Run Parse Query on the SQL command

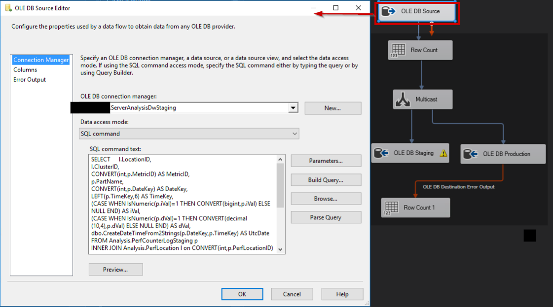326,217
